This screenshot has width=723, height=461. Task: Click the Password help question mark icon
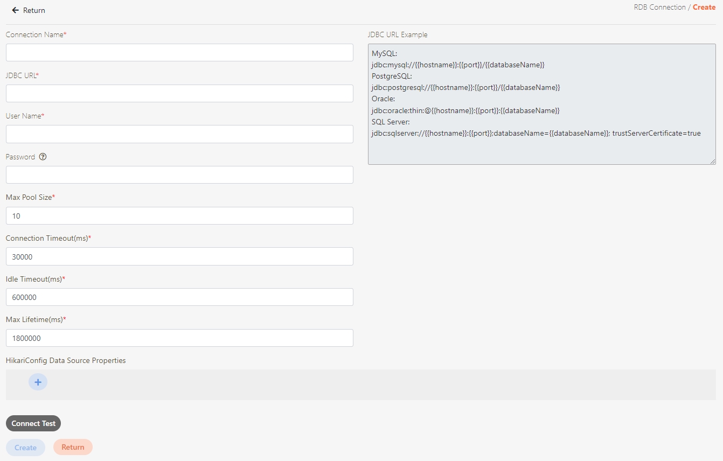coord(43,157)
